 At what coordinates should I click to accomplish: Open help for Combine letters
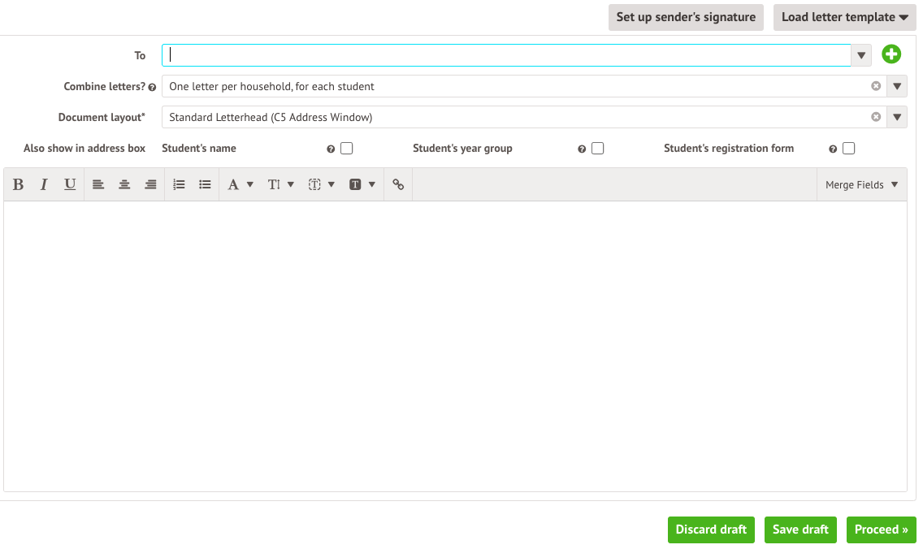click(x=153, y=87)
